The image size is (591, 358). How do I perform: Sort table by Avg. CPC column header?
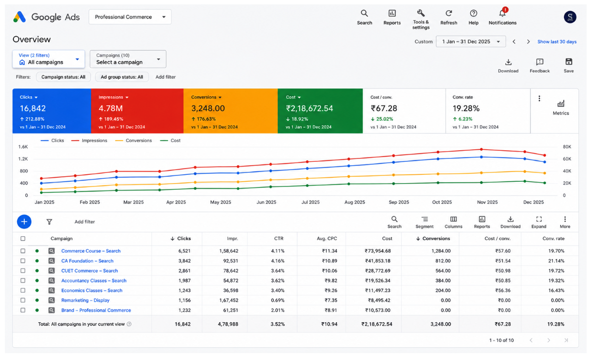327,238
